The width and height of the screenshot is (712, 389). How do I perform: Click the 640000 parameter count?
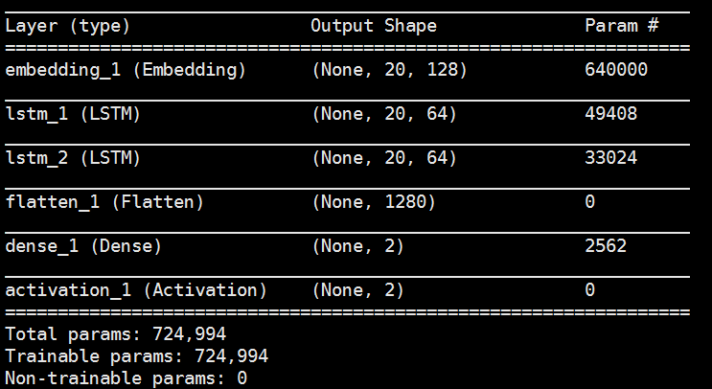click(x=616, y=70)
